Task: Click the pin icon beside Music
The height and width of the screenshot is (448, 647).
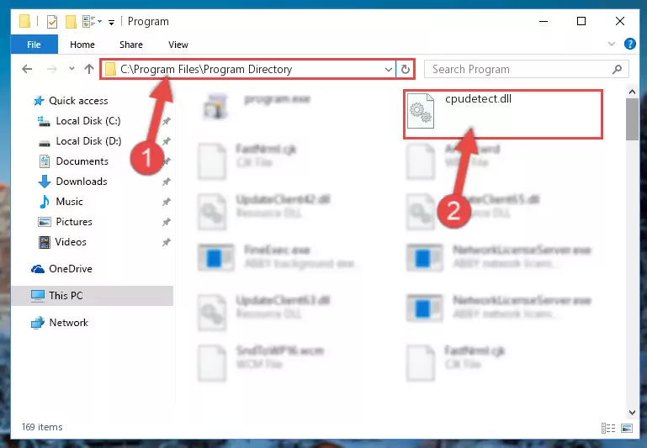Action: click(x=167, y=202)
